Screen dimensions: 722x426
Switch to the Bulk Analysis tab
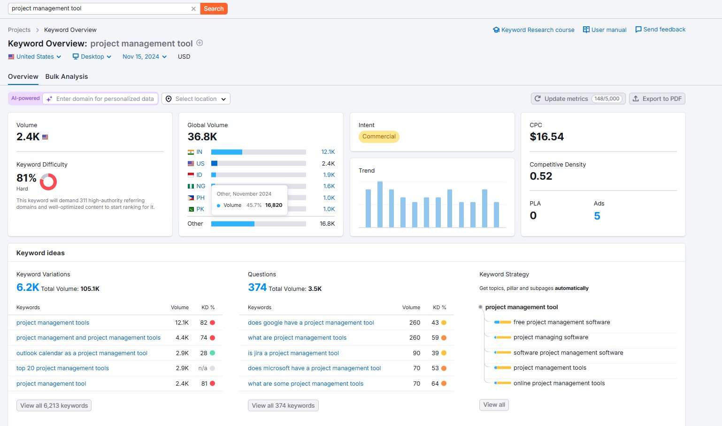[x=67, y=76]
